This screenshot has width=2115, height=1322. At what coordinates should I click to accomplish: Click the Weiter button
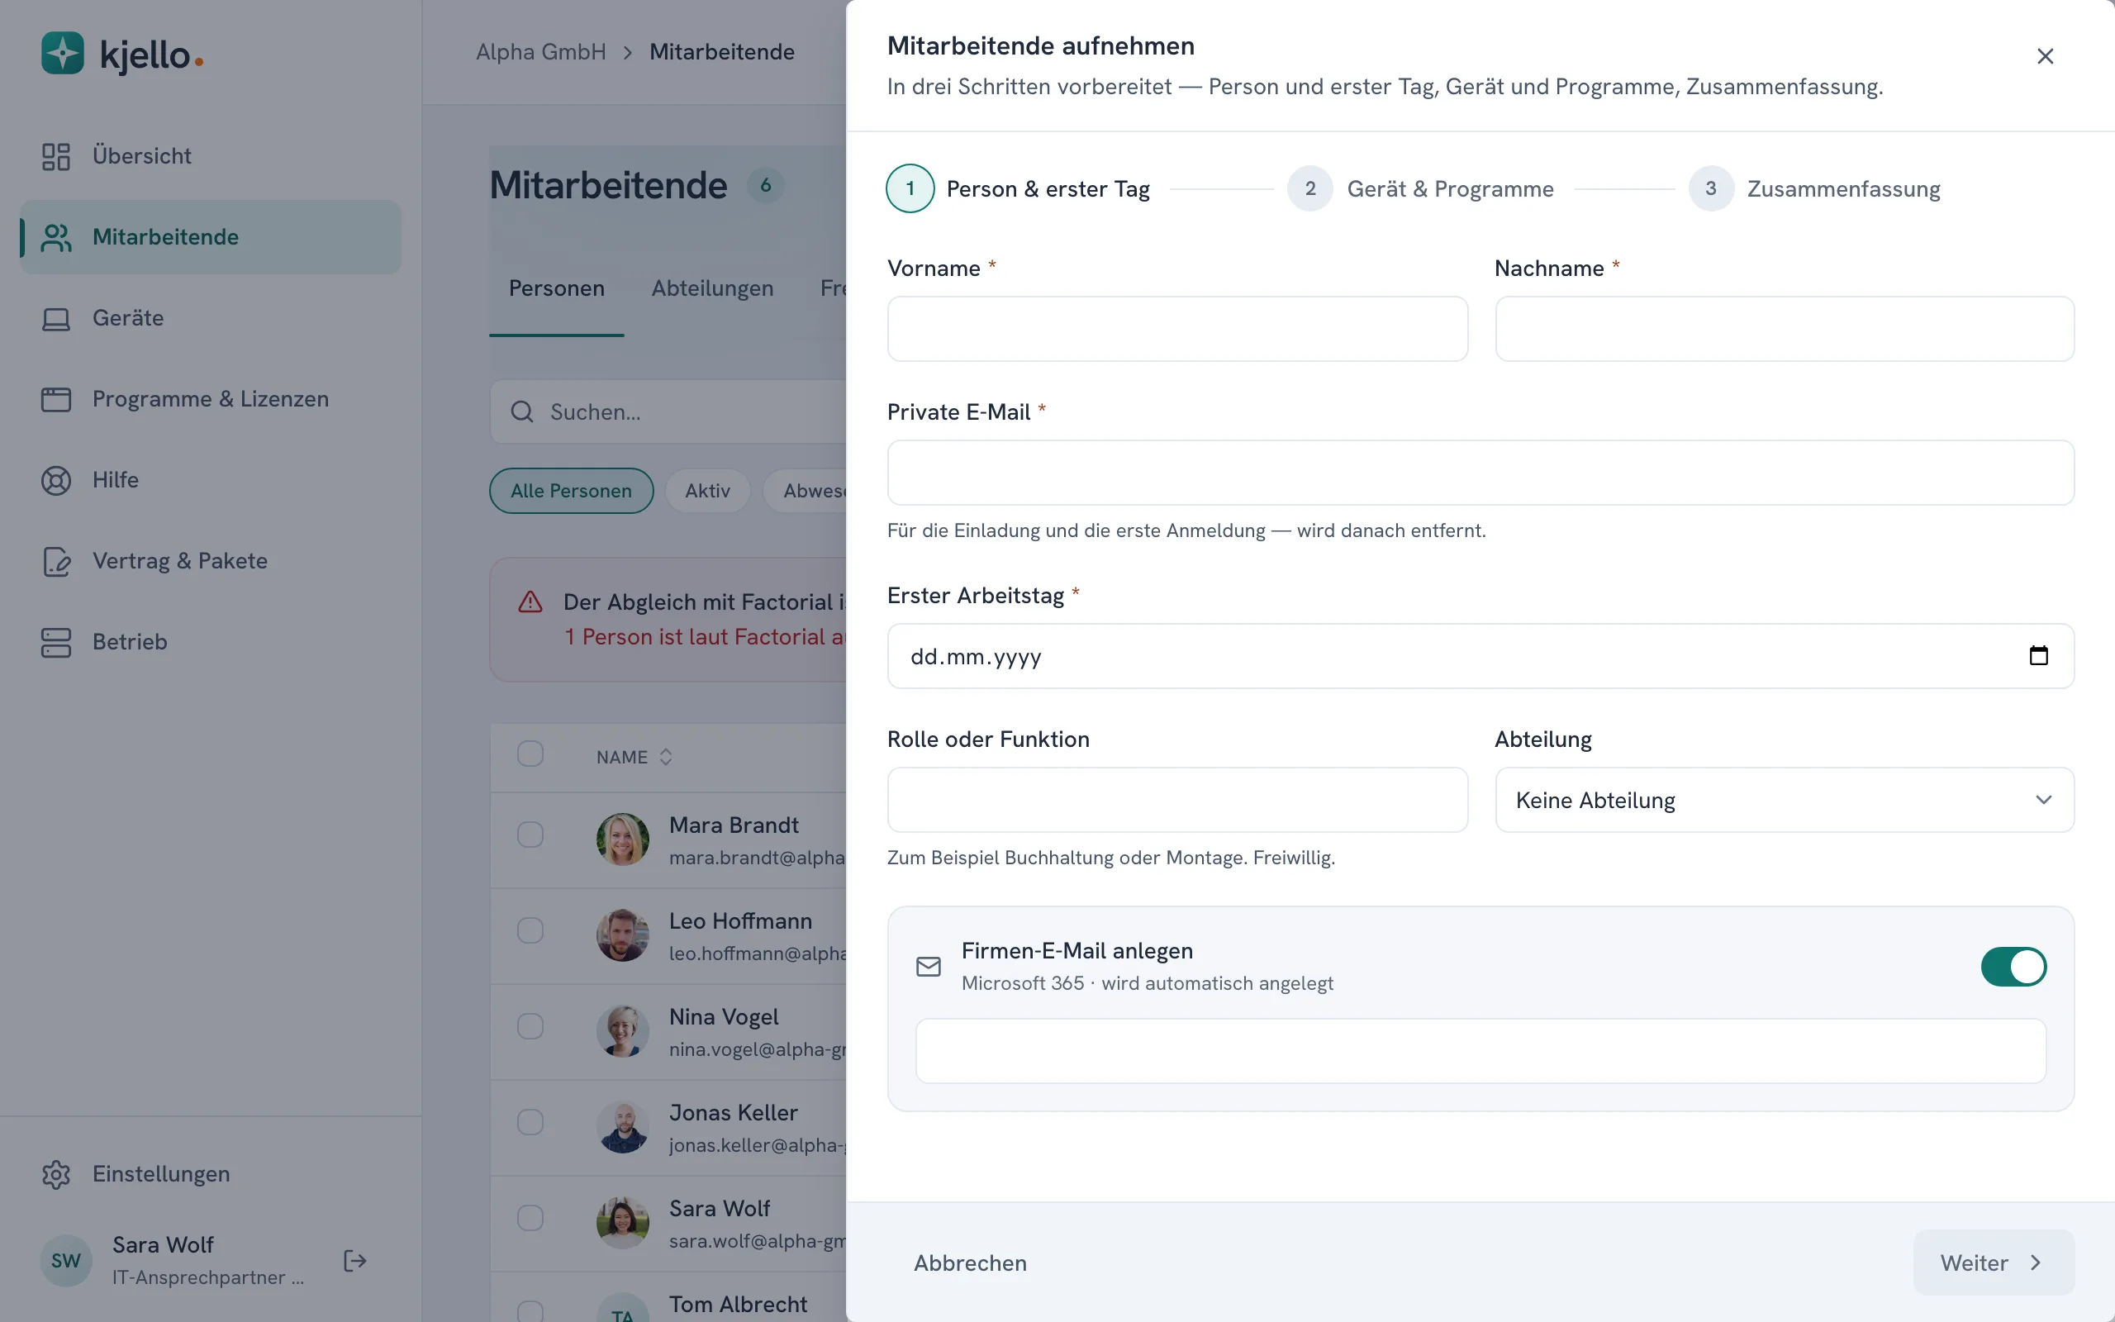click(x=1994, y=1263)
